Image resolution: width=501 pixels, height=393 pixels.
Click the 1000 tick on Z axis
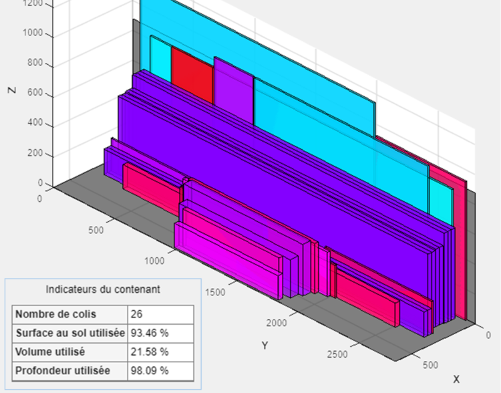click(33, 34)
